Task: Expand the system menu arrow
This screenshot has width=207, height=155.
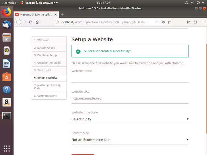Action: [x=203, y=3]
